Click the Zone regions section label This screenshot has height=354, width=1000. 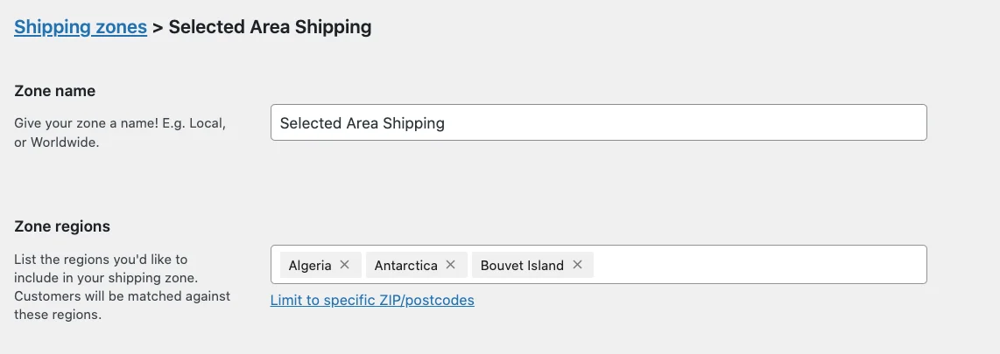(62, 226)
